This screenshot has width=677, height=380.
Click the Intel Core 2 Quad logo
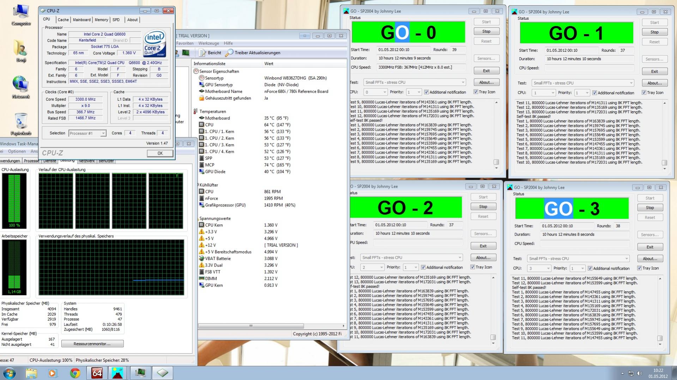click(155, 43)
